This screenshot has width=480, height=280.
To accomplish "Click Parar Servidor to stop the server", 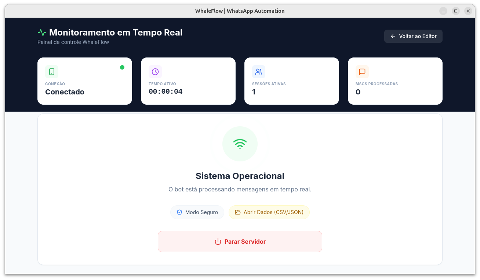I will point(240,242).
